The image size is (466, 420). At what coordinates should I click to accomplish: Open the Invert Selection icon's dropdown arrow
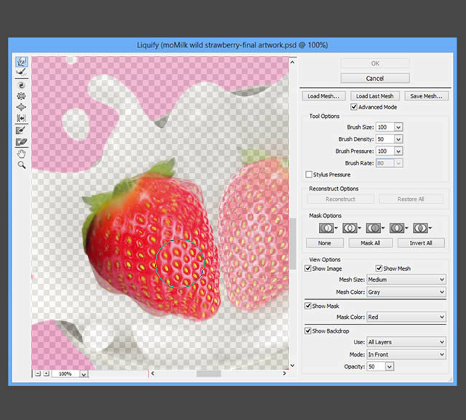pos(430,228)
